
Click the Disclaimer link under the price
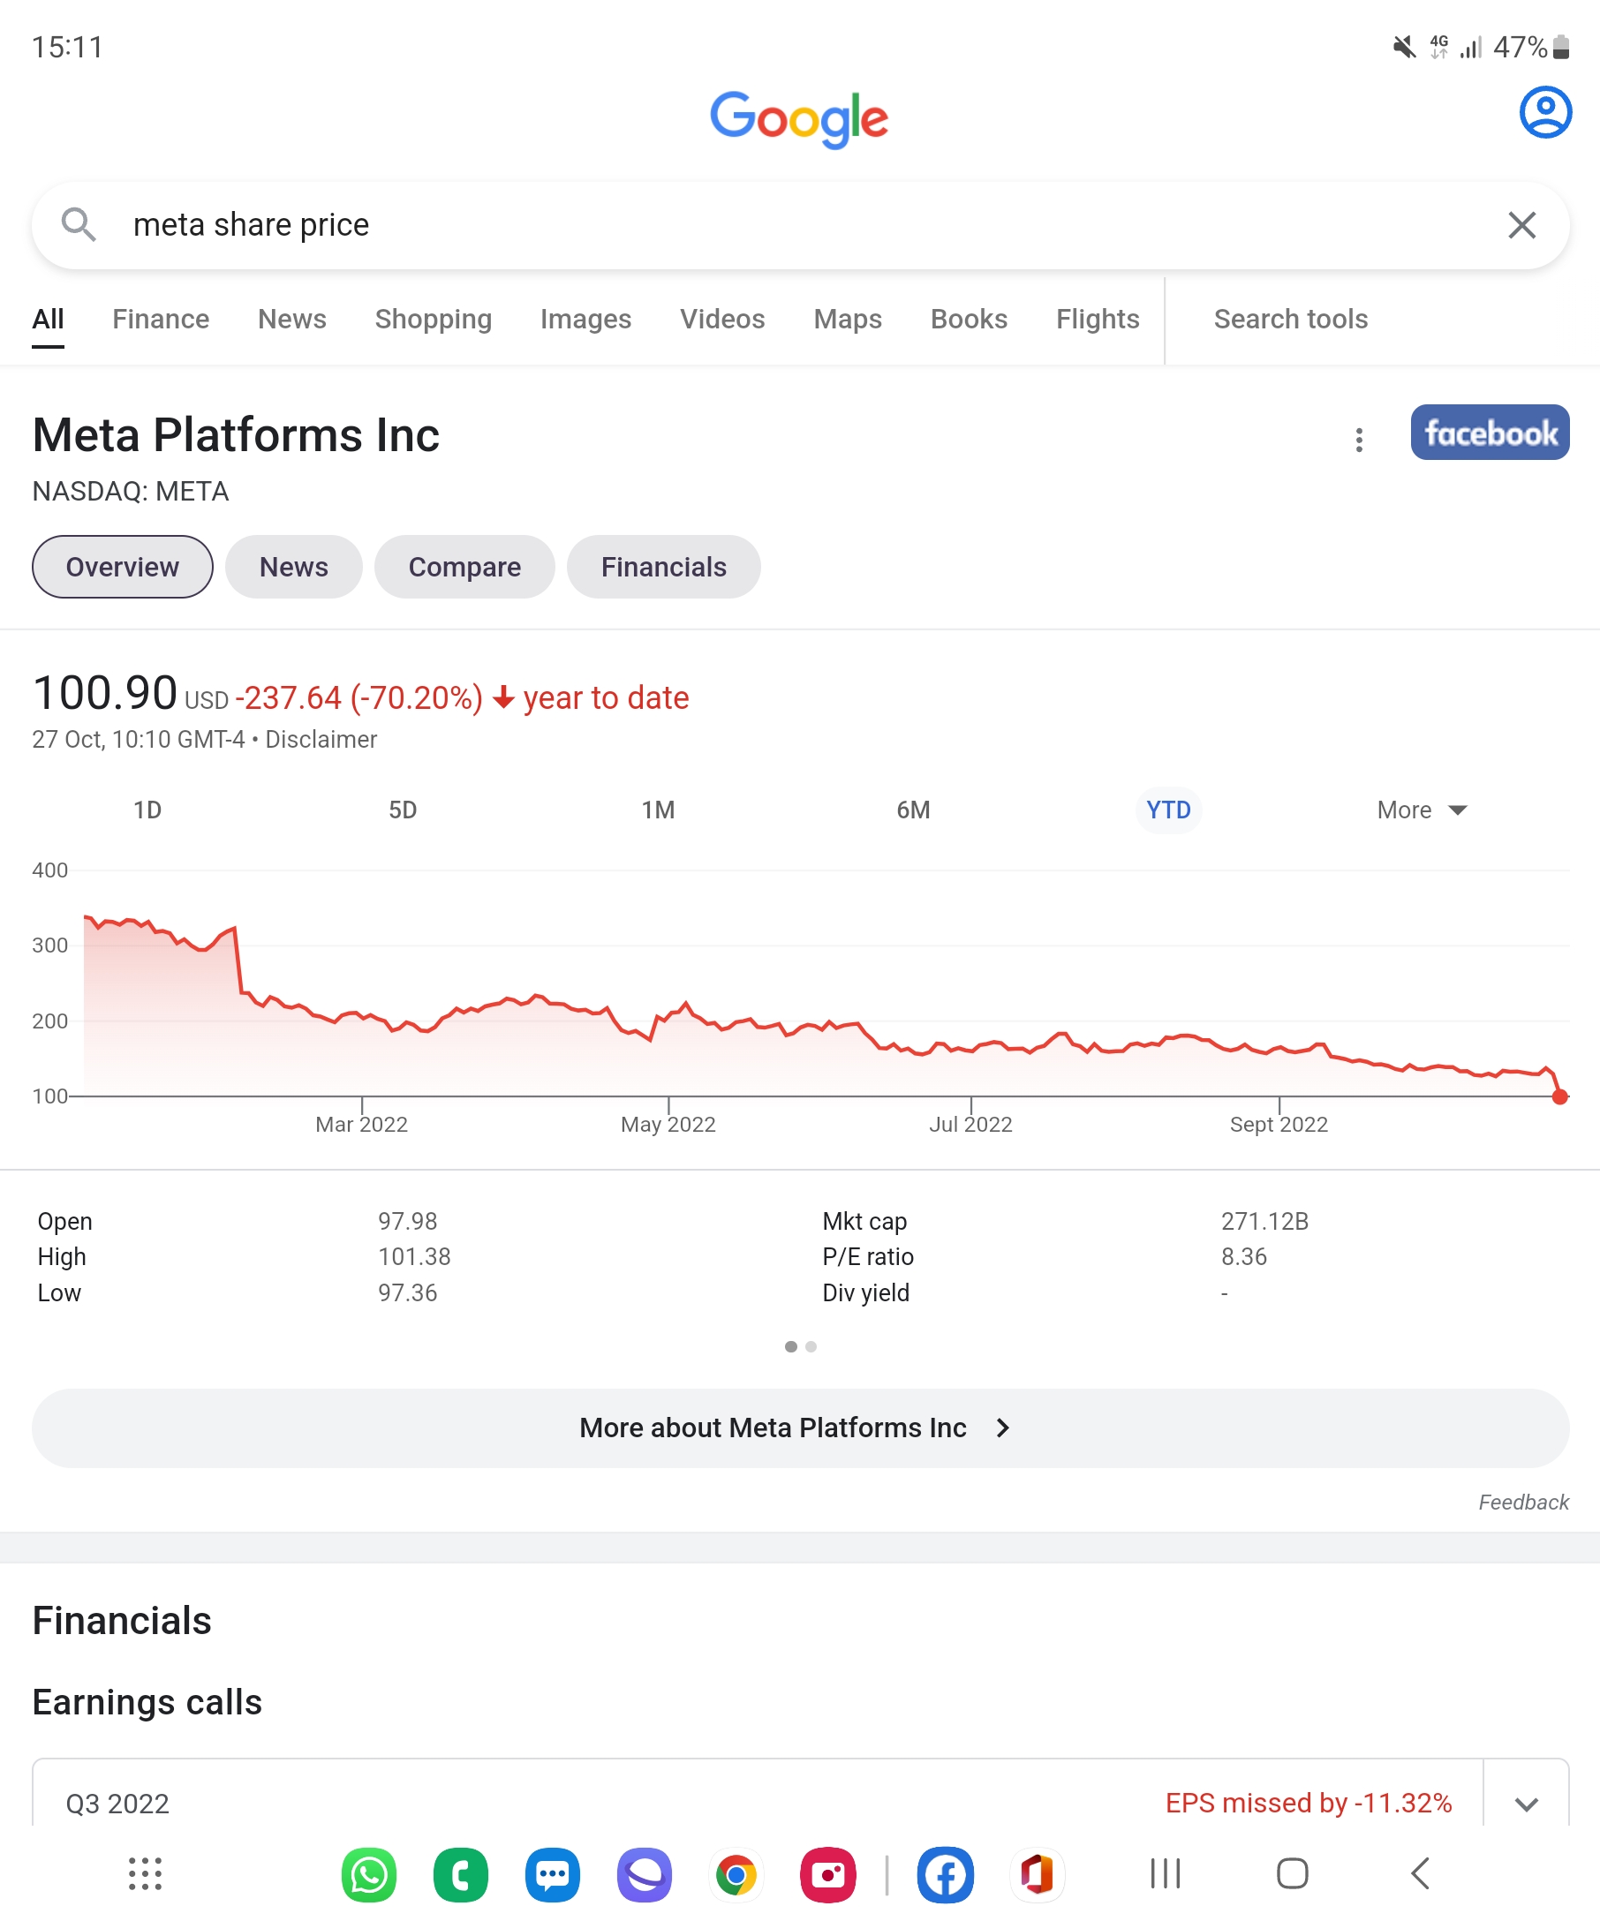(321, 739)
